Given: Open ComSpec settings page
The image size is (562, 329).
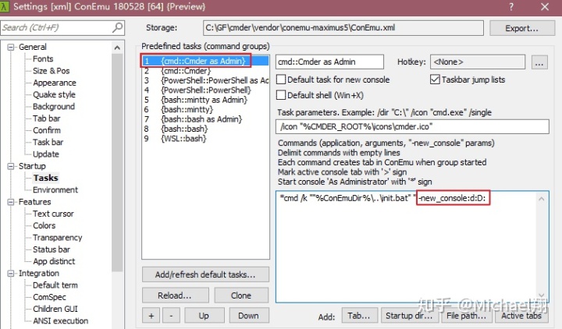Looking at the screenshot, I should tap(49, 297).
